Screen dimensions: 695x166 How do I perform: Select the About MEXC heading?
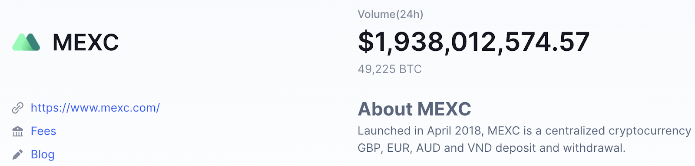(x=414, y=109)
